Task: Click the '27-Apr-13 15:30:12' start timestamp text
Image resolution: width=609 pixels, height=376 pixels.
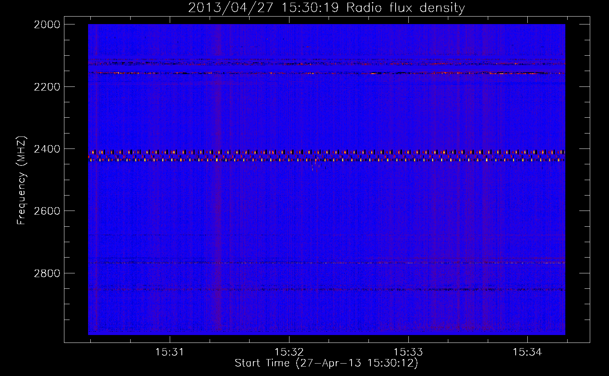Action: point(356,363)
